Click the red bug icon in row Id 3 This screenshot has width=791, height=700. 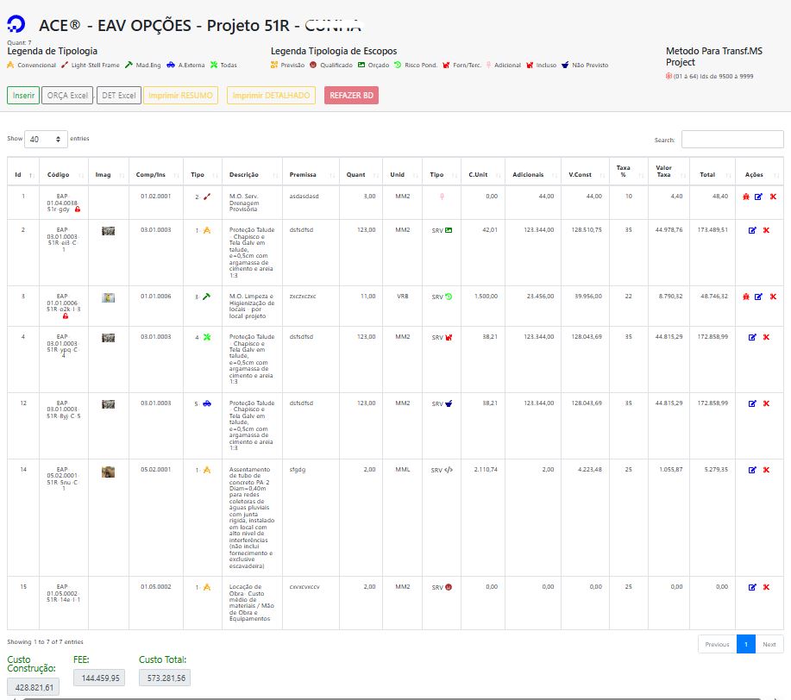click(x=746, y=297)
